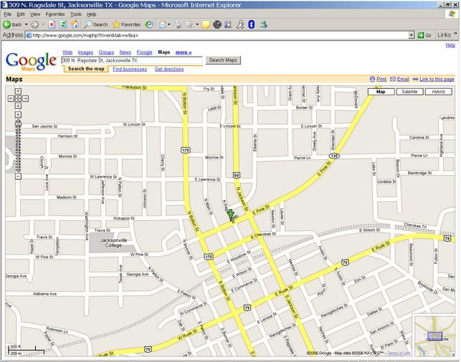461x362 pixels.
Task: Open the Help link at top right
Action: tap(450, 45)
